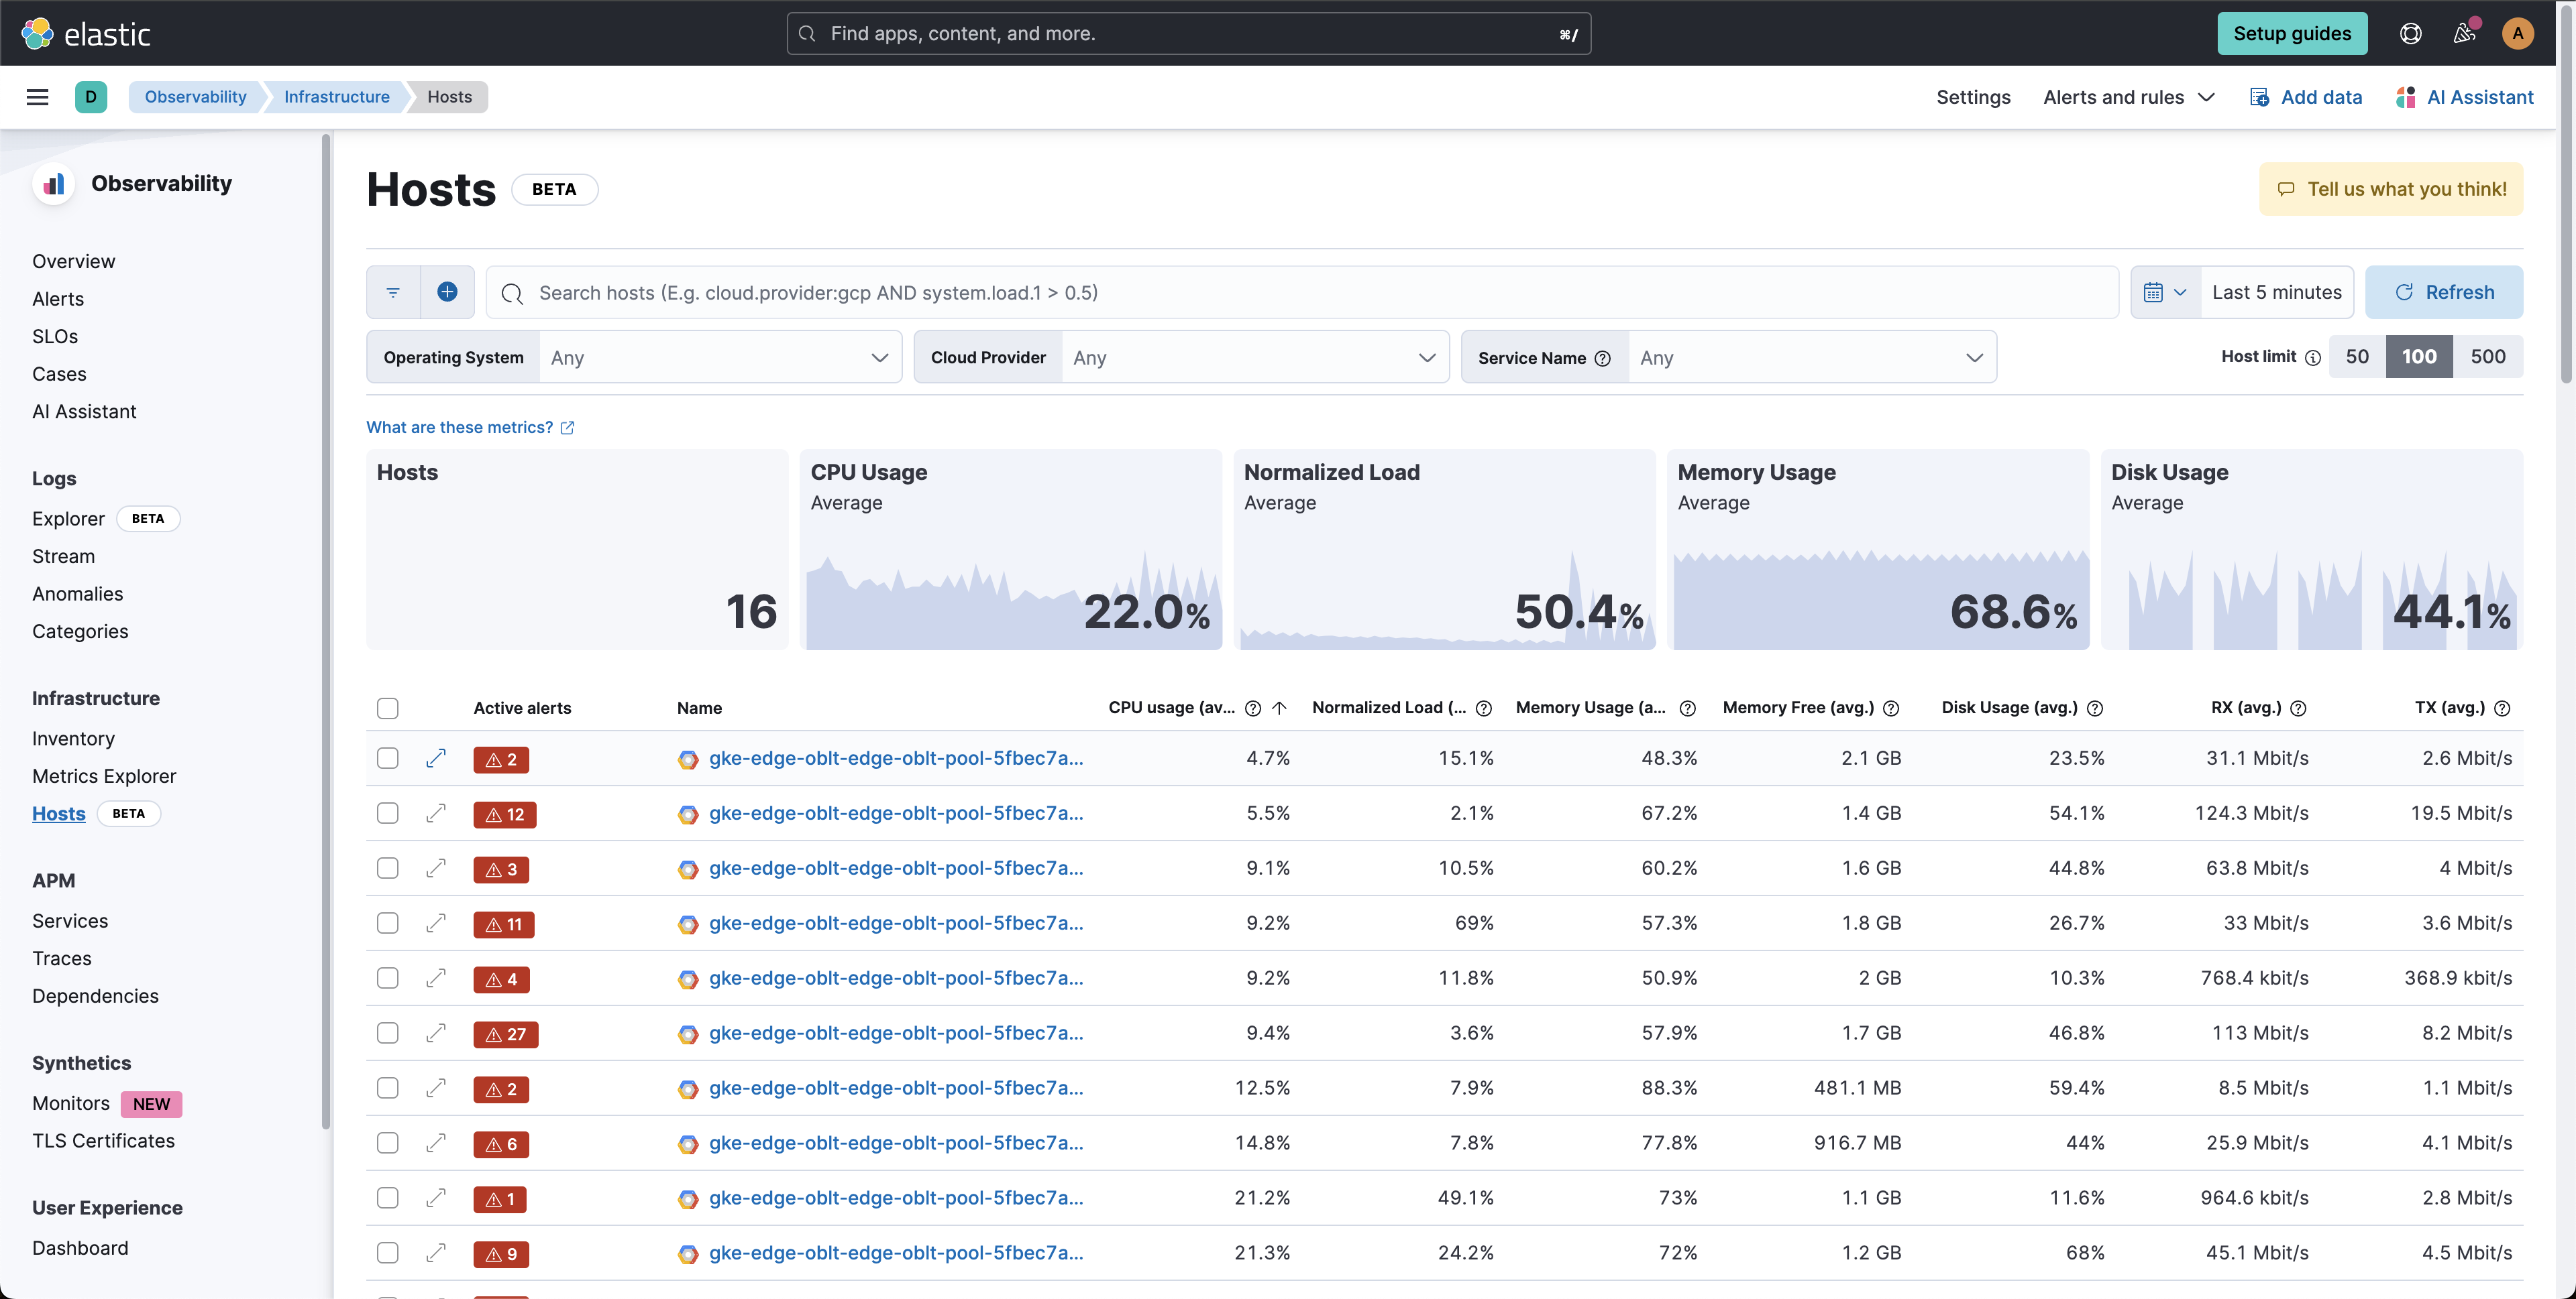2576x1299 pixels.
Task: Open Settings in top bar
Action: [x=1973, y=97]
